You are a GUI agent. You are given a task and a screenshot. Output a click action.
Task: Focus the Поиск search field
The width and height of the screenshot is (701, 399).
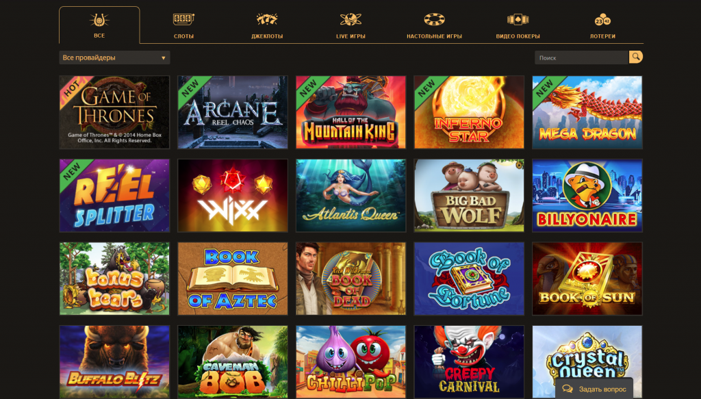click(582, 57)
